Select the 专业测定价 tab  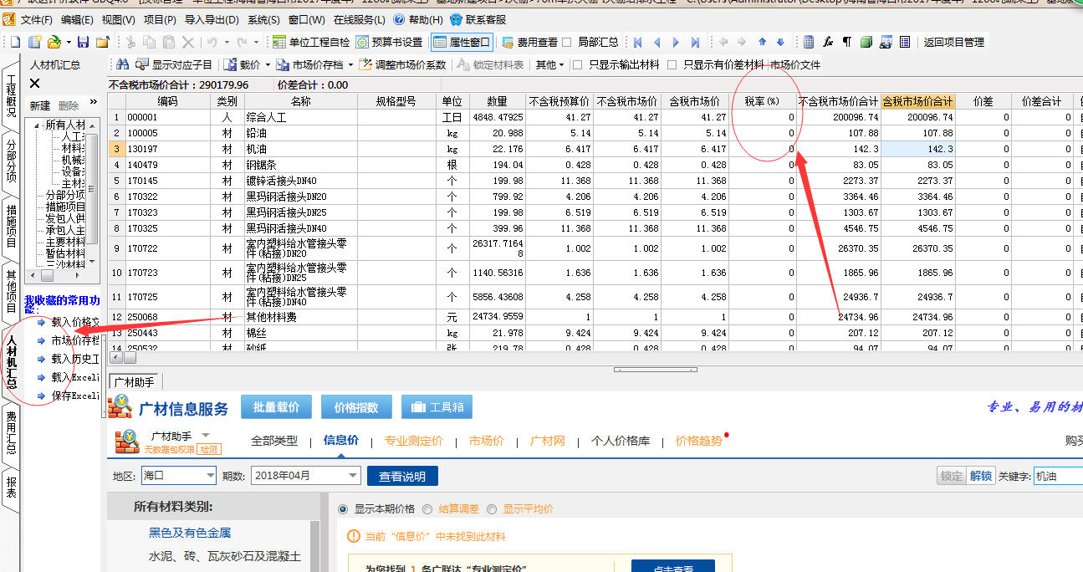(414, 441)
